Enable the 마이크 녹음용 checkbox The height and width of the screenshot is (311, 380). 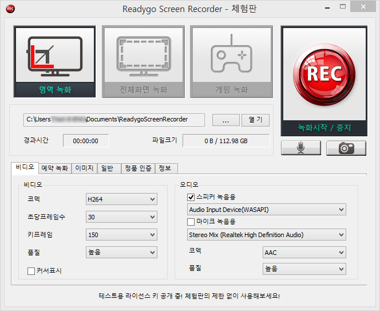[x=191, y=222]
